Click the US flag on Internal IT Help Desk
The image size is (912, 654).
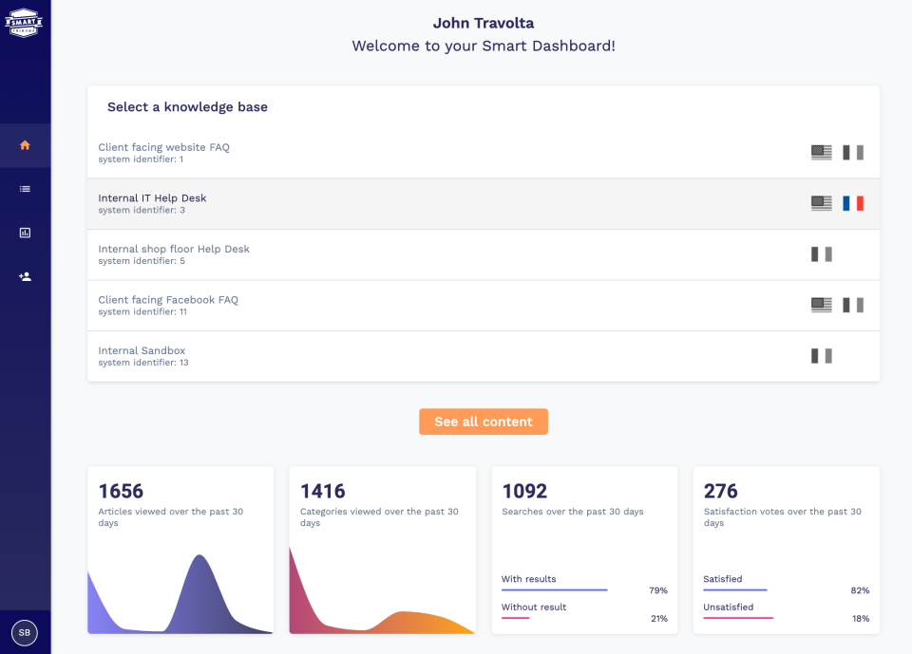coord(820,202)
